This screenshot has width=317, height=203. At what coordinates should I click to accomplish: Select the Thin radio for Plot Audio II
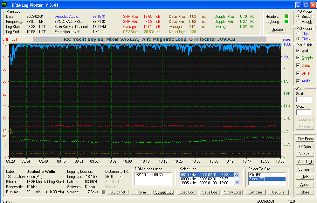[298, 34]
